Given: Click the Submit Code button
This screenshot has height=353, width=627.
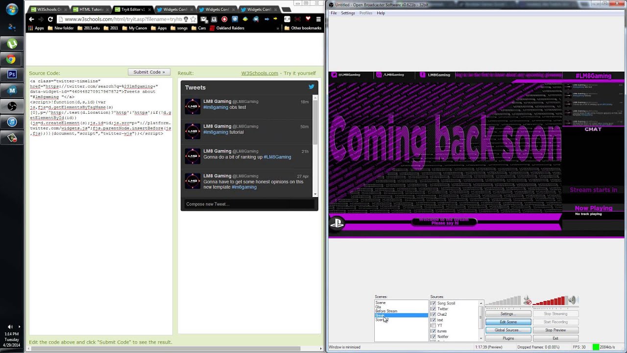Looking at the screenshot, I should (x=149, y=72).
